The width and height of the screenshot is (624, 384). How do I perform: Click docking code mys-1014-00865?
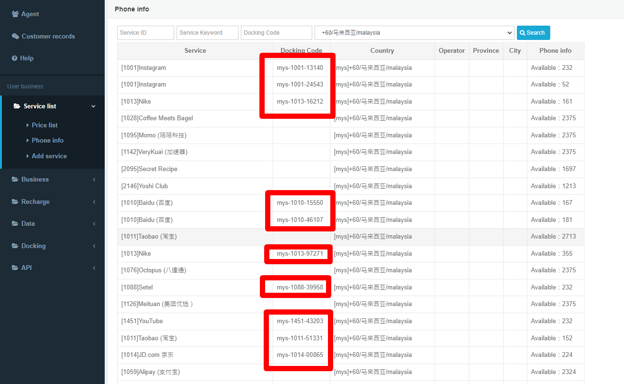coord(300,355)
